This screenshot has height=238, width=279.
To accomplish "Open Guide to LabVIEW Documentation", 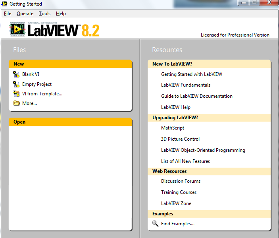I will pyautogui.click(x=196, y=96).
